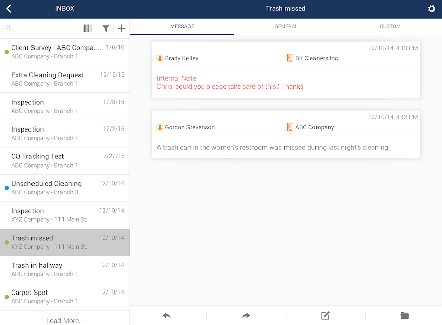
Task: Open Inspection dated 12/2/15
Action: click(65, 134)
